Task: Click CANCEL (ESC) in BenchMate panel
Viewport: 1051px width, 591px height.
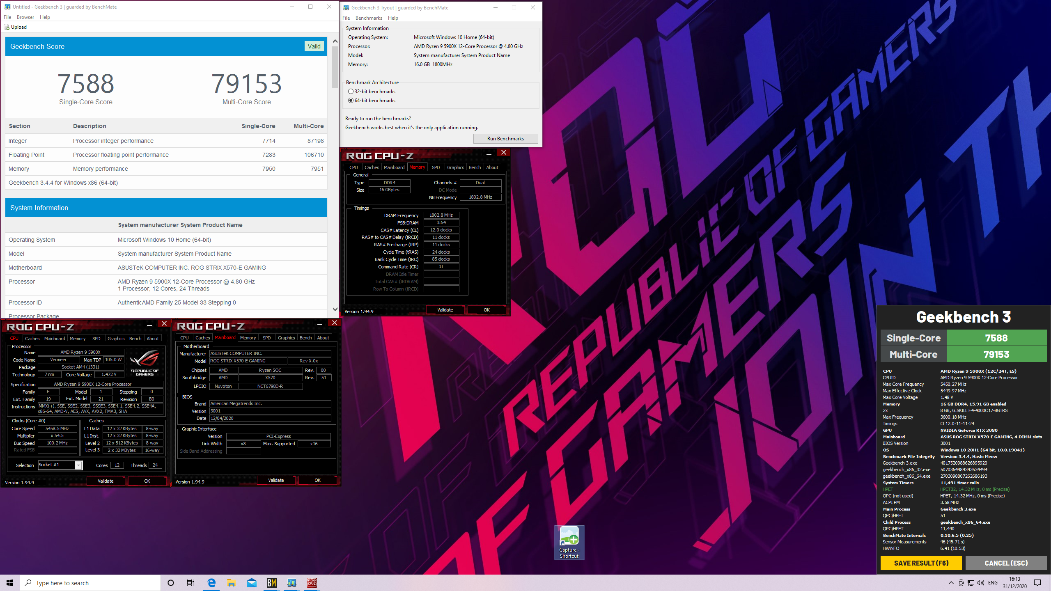Action: [1006, 563]
